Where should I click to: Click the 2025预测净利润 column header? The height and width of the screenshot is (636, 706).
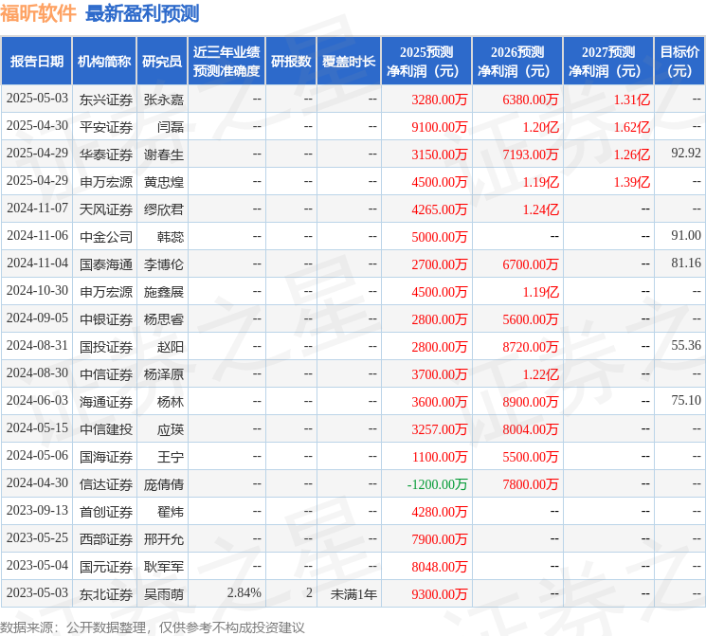point(426,62)
